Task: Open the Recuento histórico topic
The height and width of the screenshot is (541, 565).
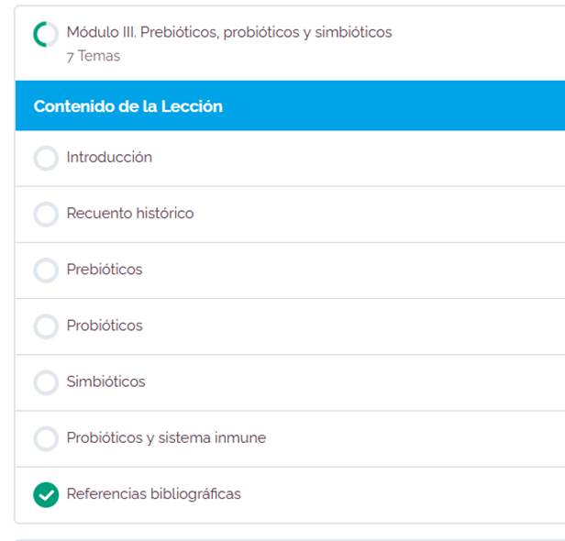Action: click(130, 214)
